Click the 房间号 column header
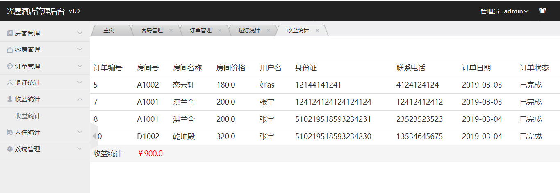The height and width of the screenshot is (193, 560). click(148, 68)
